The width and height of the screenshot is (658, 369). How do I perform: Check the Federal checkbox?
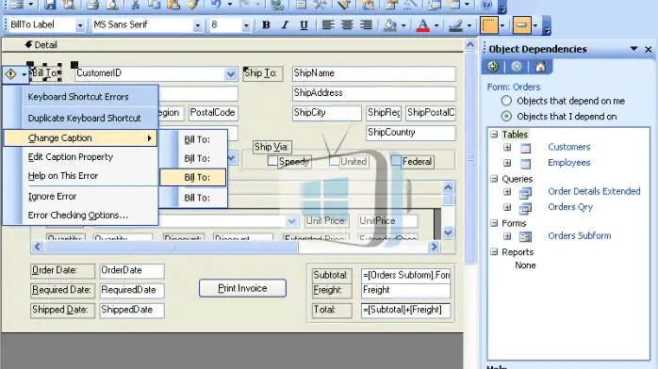396,161
